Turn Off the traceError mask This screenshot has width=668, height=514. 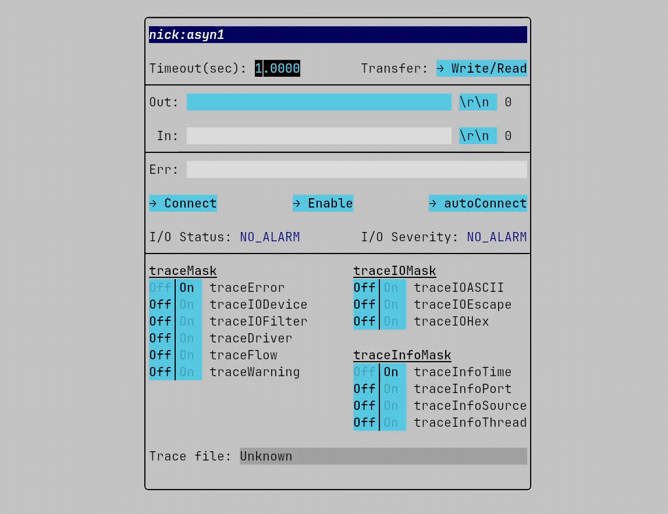[161, 288]
